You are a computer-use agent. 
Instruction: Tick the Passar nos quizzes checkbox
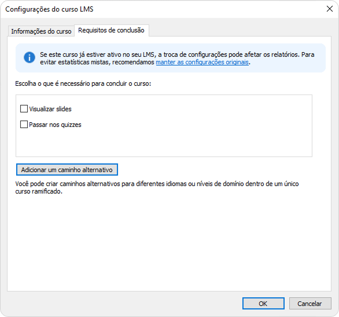[24, 125]
